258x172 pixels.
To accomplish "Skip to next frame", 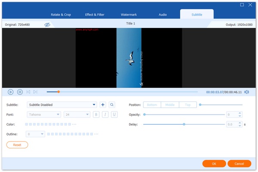I will 35,92.
